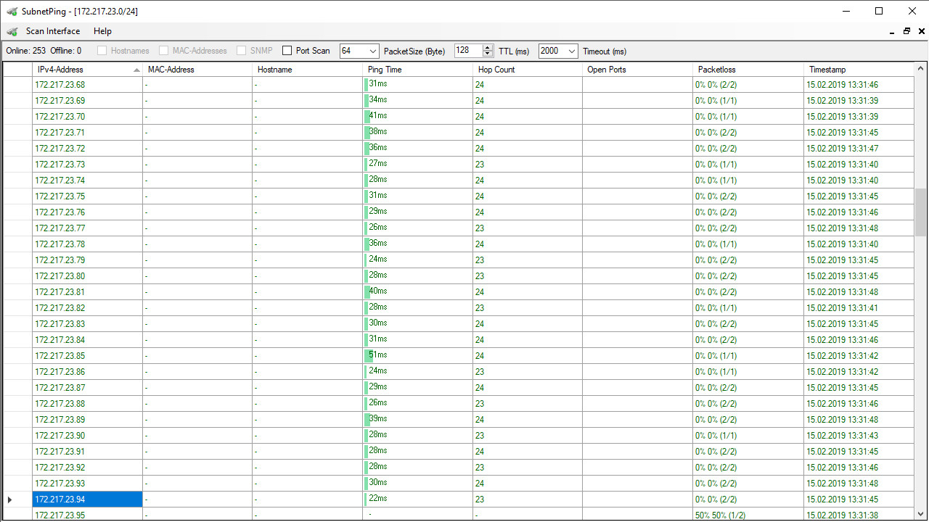Increase TTL value with the up arrow
The image size is (929, 522).
click(x=487, y=47)
